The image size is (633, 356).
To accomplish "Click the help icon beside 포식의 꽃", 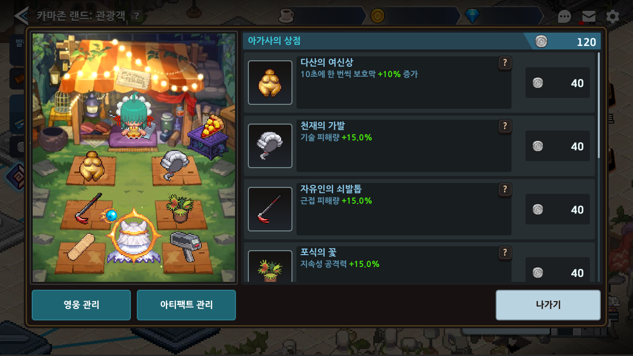I will 505,253.
